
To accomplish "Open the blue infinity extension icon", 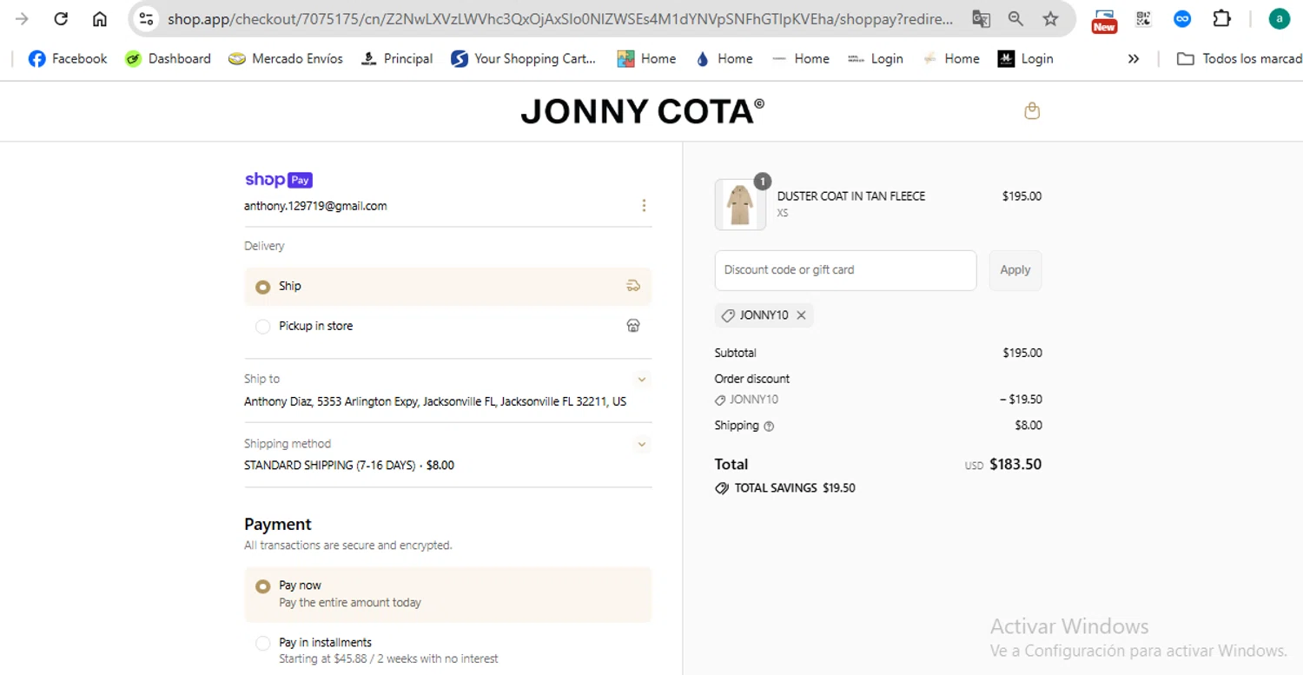I will (x=1182, y=18).
